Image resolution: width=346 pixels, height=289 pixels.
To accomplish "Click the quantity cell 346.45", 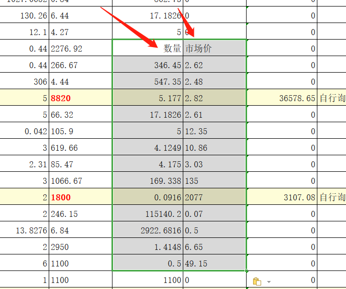I will [148, 66].
